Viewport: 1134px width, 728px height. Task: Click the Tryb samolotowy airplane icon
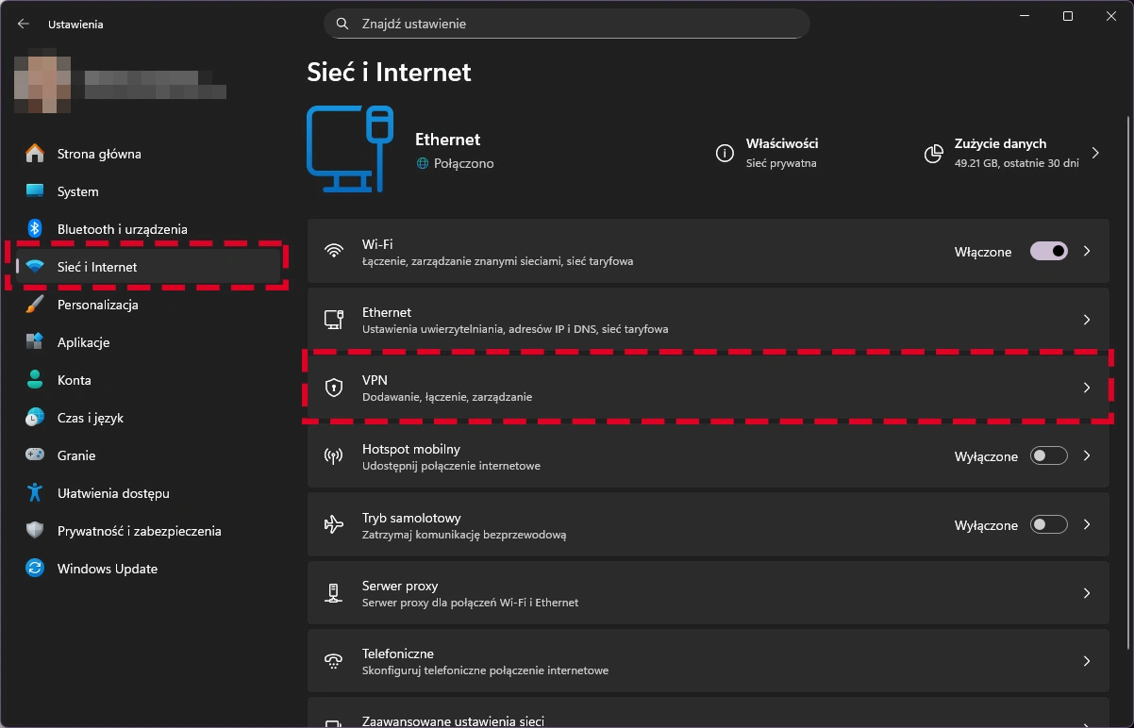333,525
